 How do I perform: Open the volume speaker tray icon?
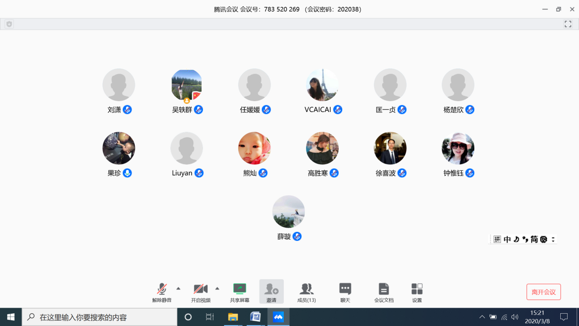[x=515, y=317]
